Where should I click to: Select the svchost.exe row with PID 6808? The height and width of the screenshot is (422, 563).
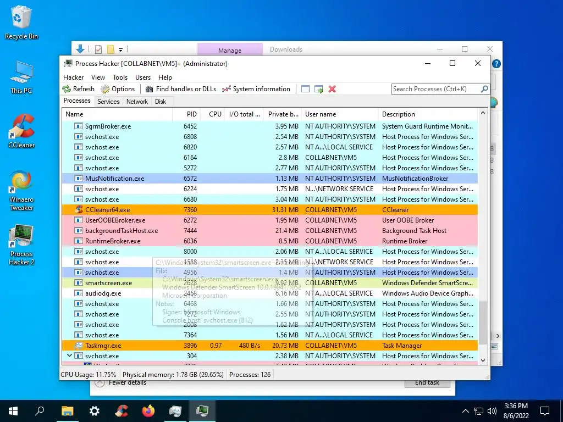(x=269, y=137)
